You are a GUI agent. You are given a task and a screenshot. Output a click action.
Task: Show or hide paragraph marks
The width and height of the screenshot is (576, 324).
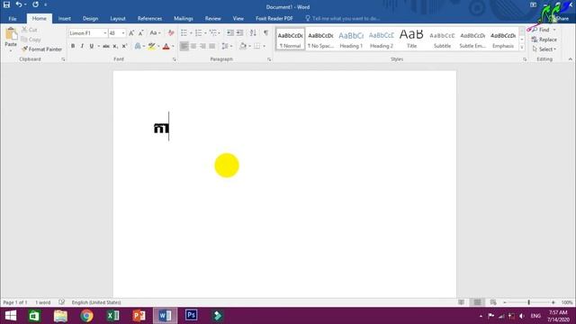(x=266, y=33)
